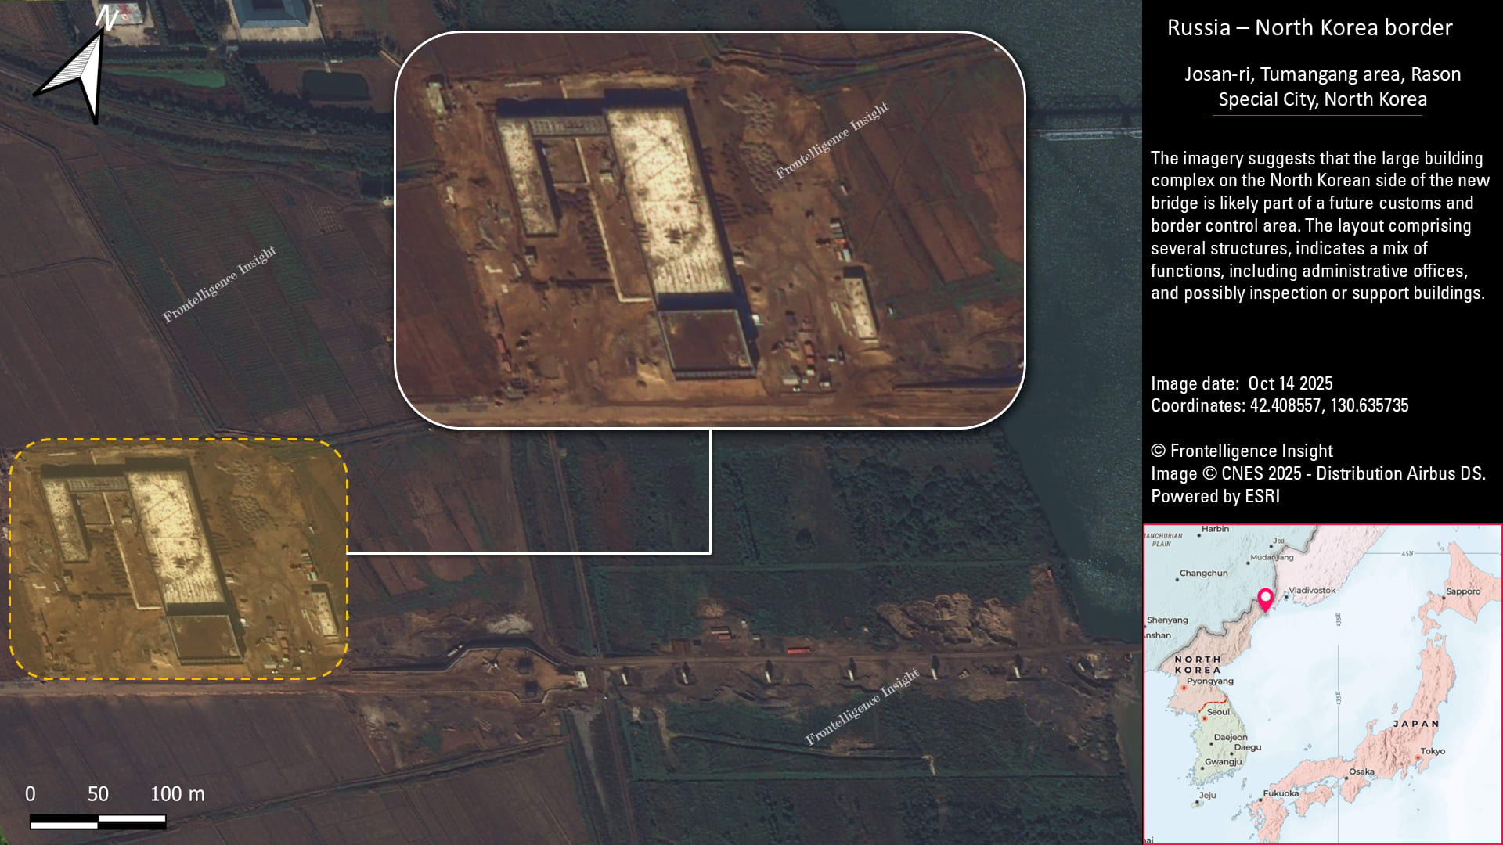Click Seoul city marker on the map
The height and width of the screenshot is (845, 1503).
click(1204, 717)
